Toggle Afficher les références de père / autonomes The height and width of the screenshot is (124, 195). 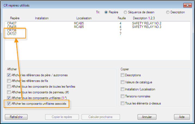click(x=9, y=75)
